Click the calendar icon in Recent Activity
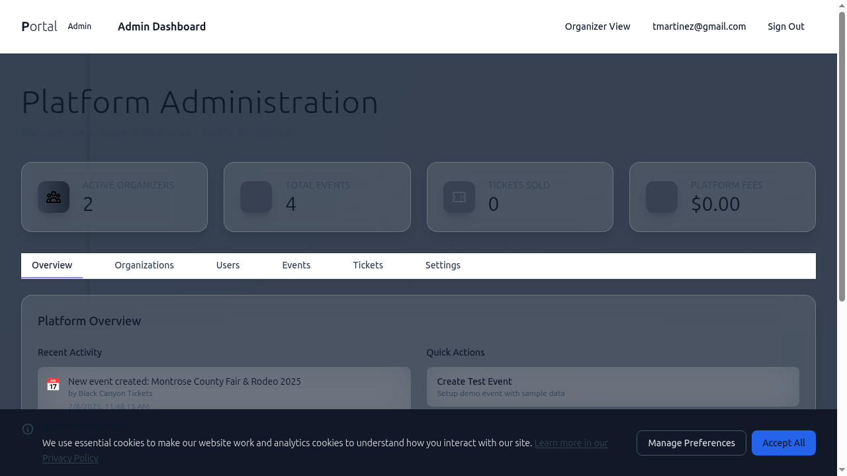Image resolution: width=847 pixels, height=476 pixels. click(53, 384)
